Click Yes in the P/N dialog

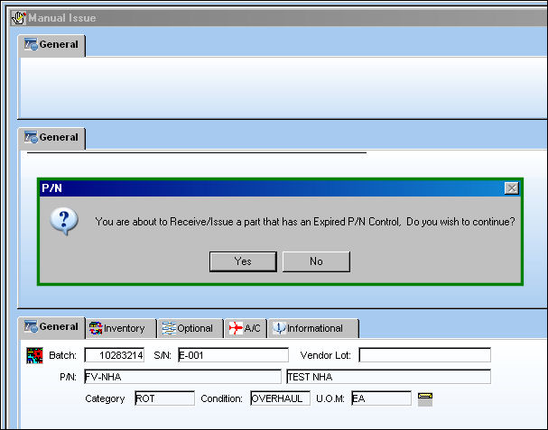tap(243, 261)
